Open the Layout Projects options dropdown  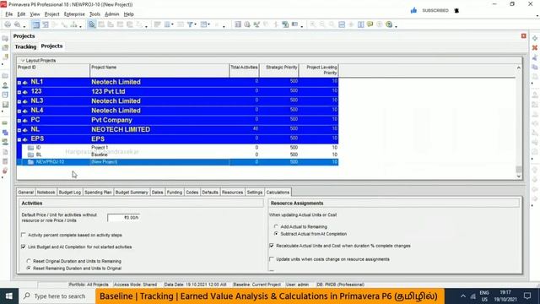tap(23, 60)
